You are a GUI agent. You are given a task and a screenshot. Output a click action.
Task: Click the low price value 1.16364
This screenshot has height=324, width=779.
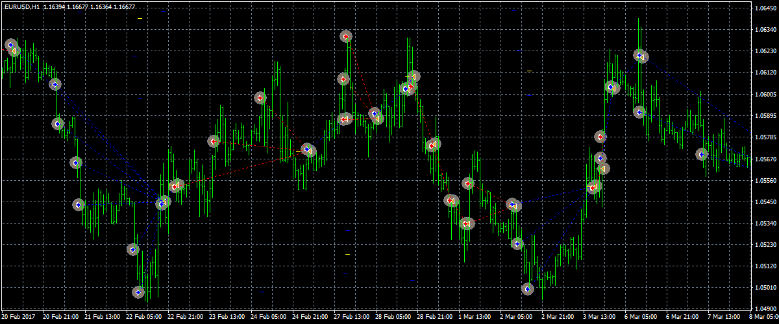coord(100,6)
